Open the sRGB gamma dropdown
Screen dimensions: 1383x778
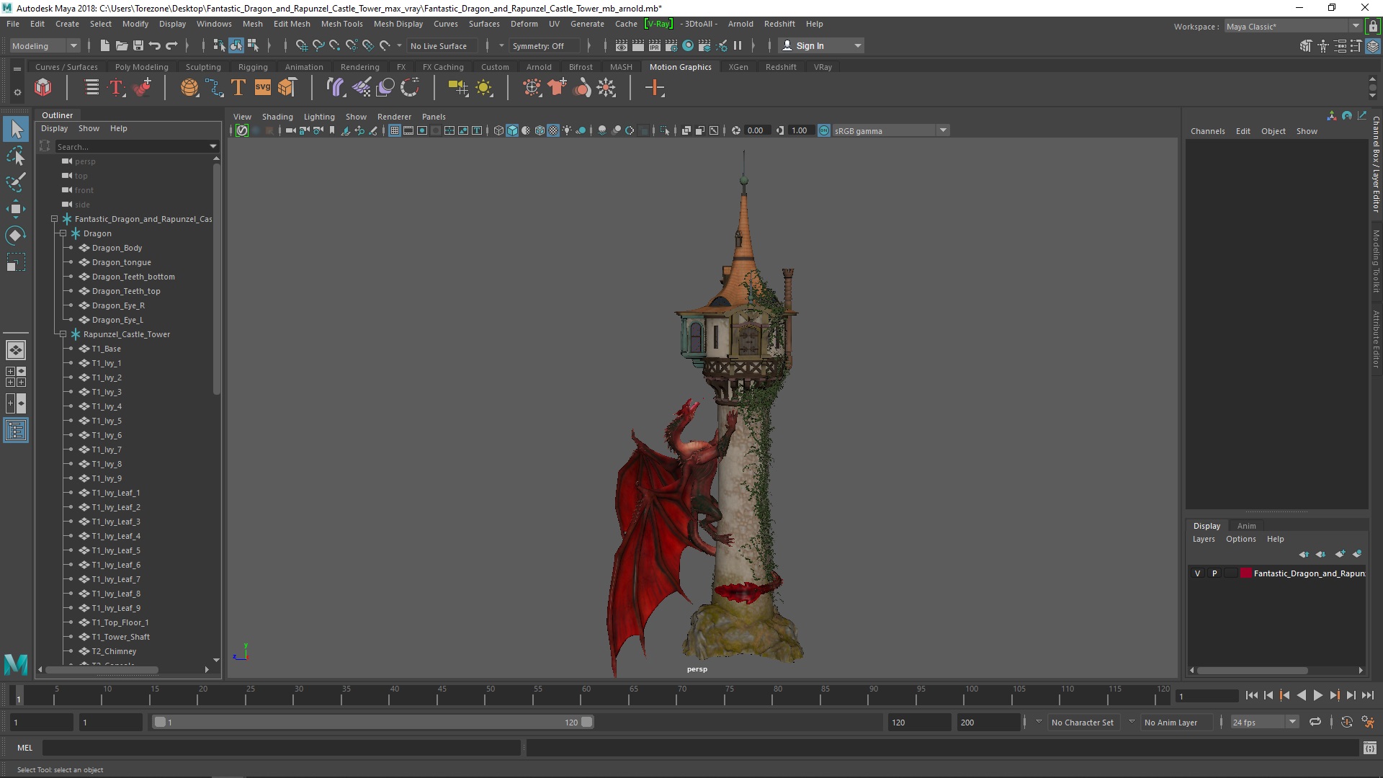[x=891, y=130]
